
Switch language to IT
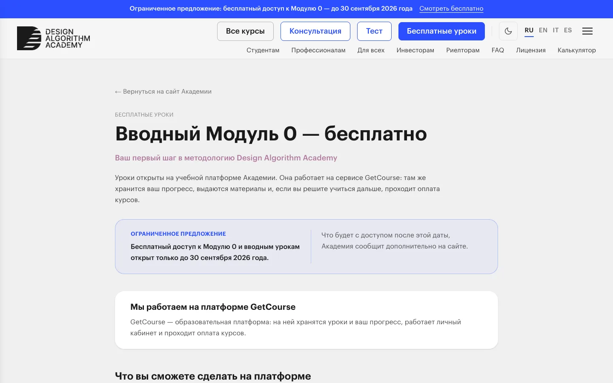[x=556, y=30]
